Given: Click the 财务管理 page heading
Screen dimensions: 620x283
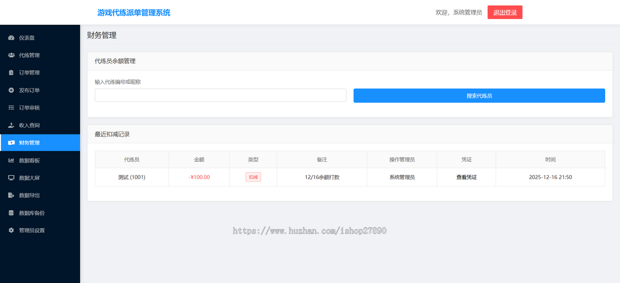Looking at the screenshot, I should pyautogui.click(x=102, y=36).
